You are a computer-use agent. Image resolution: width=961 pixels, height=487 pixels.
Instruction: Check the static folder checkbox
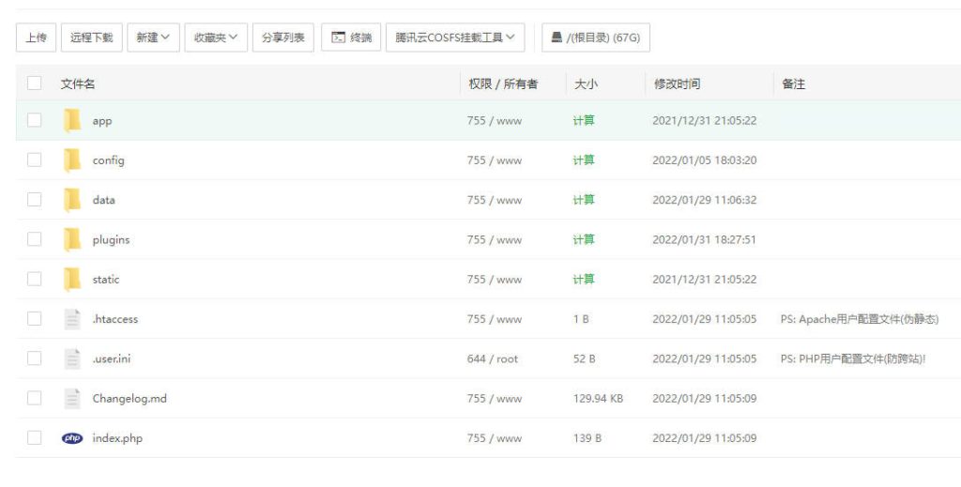35,280
